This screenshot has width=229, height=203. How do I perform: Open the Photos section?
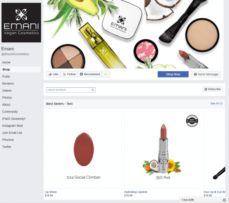[7, 98]
